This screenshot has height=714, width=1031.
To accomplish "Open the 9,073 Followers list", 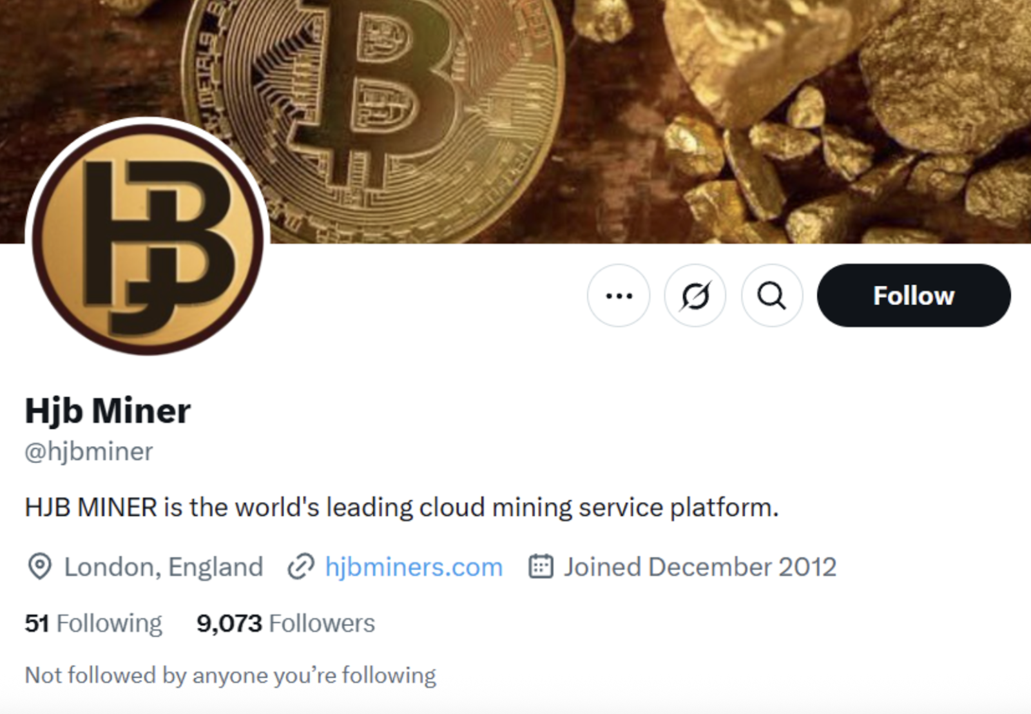I will coord(285,623).
